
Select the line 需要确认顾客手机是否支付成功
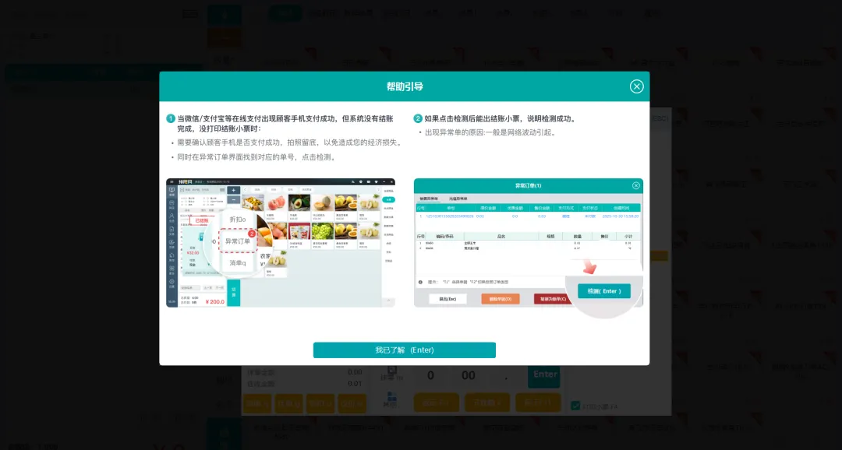point(290,143)
